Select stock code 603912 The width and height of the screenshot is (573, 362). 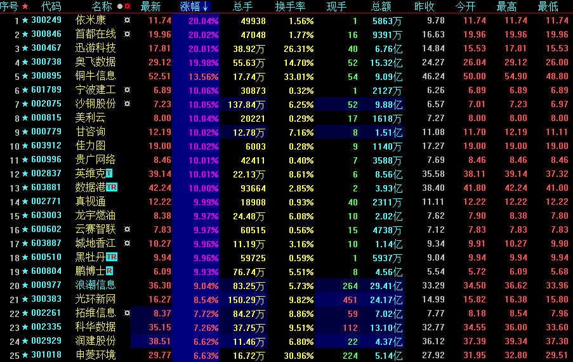tap(46, 146)
